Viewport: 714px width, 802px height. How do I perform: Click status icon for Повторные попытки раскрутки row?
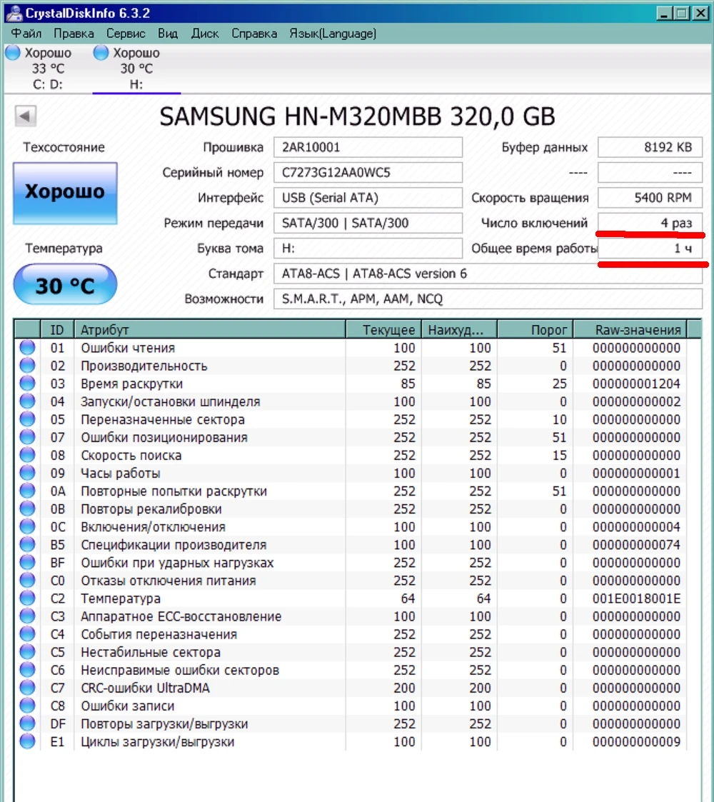tap(28, 491)
